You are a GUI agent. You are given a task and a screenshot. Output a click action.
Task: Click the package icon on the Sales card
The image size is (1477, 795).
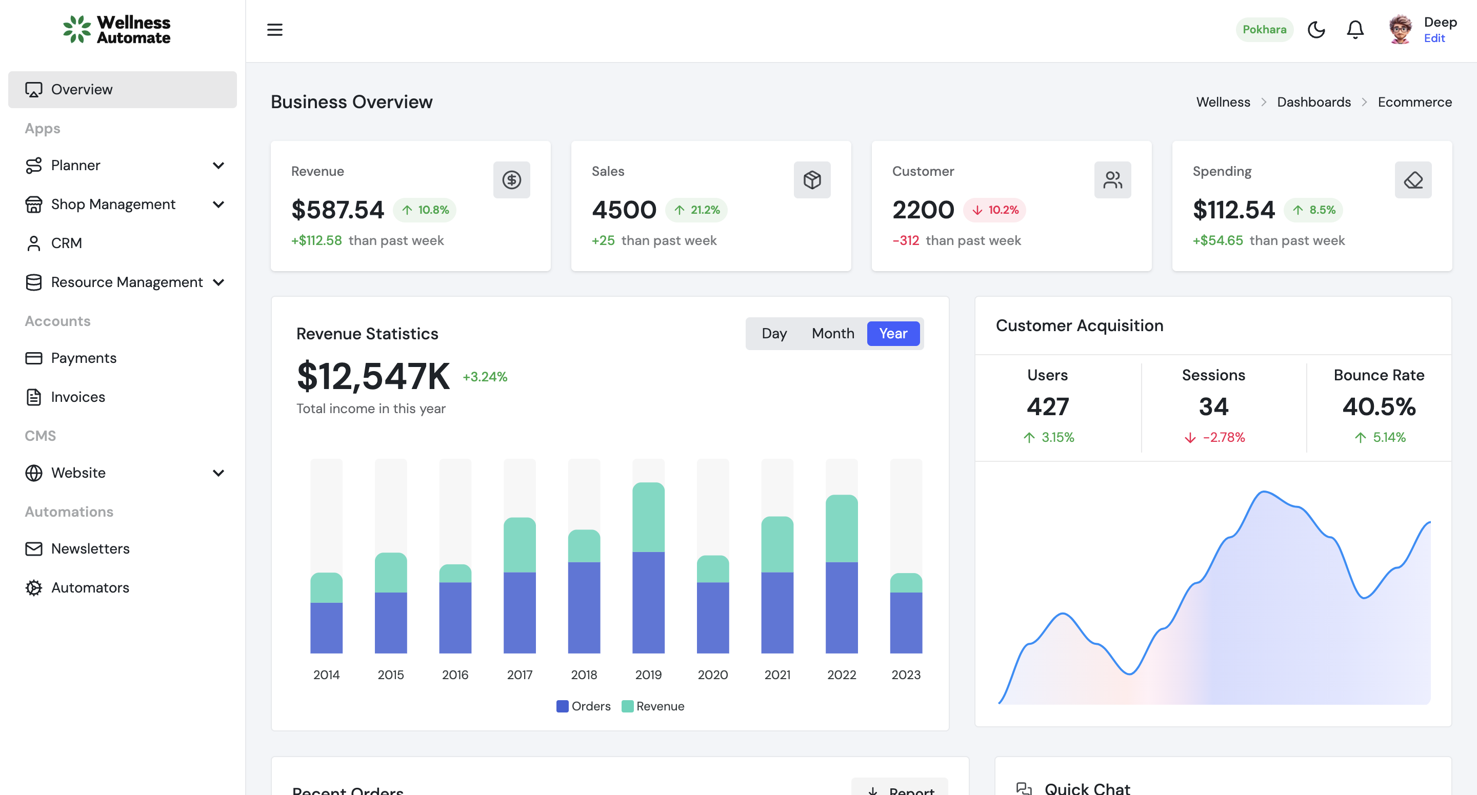coord(812,179)
